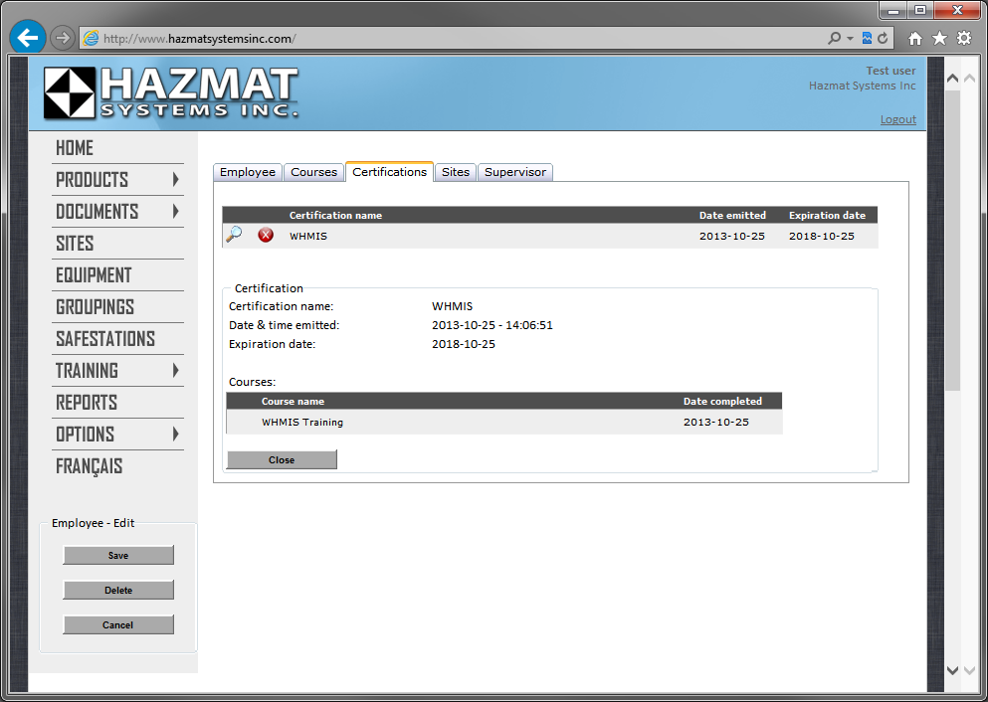Click the browser back arrow button
Screen dimensions: 988x702
pos(28,39)
